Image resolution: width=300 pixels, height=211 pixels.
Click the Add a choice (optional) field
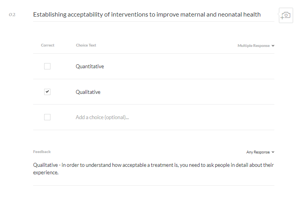click(102, 118)
